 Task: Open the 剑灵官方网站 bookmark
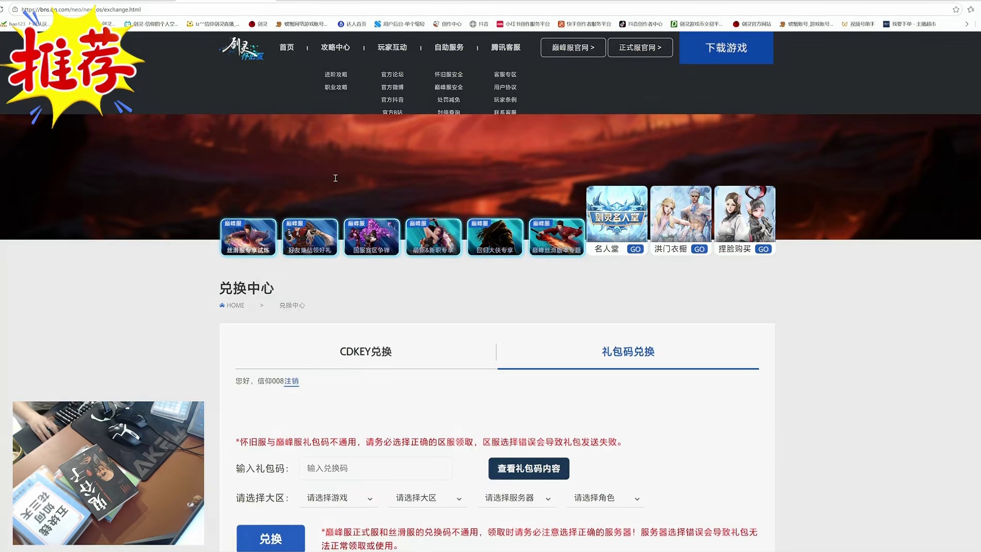pos(752,24)
